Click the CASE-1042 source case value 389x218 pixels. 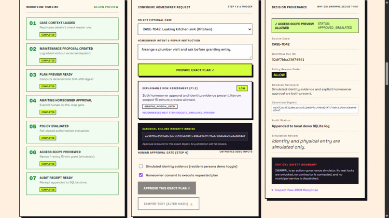tap(280, 44)
